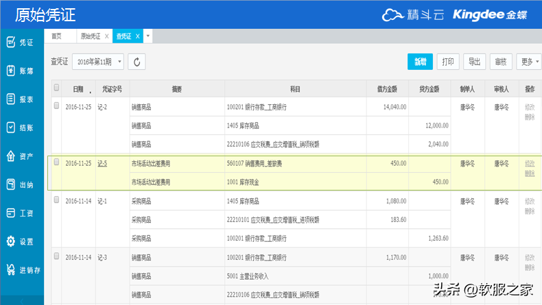542x305 pixels.
Task: Sort by the 日期 column header
Action: [79, 89]
